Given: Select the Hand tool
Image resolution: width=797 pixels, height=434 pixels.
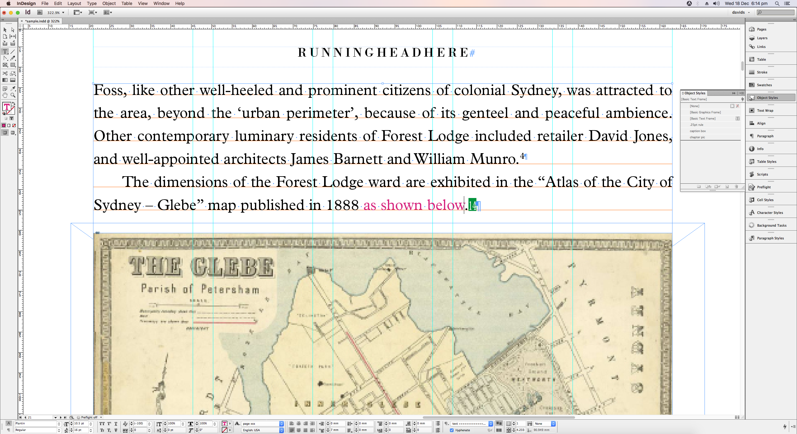Looking at the screenshot, I should point(5,95).
